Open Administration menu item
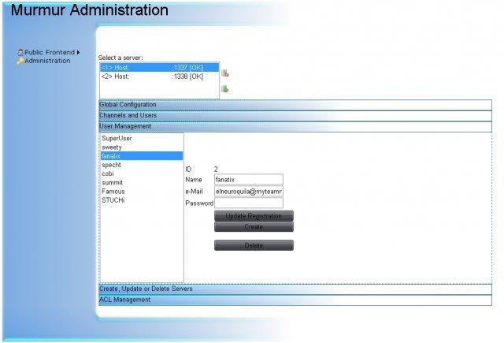504x343 pixels. [x=47, y=61]
